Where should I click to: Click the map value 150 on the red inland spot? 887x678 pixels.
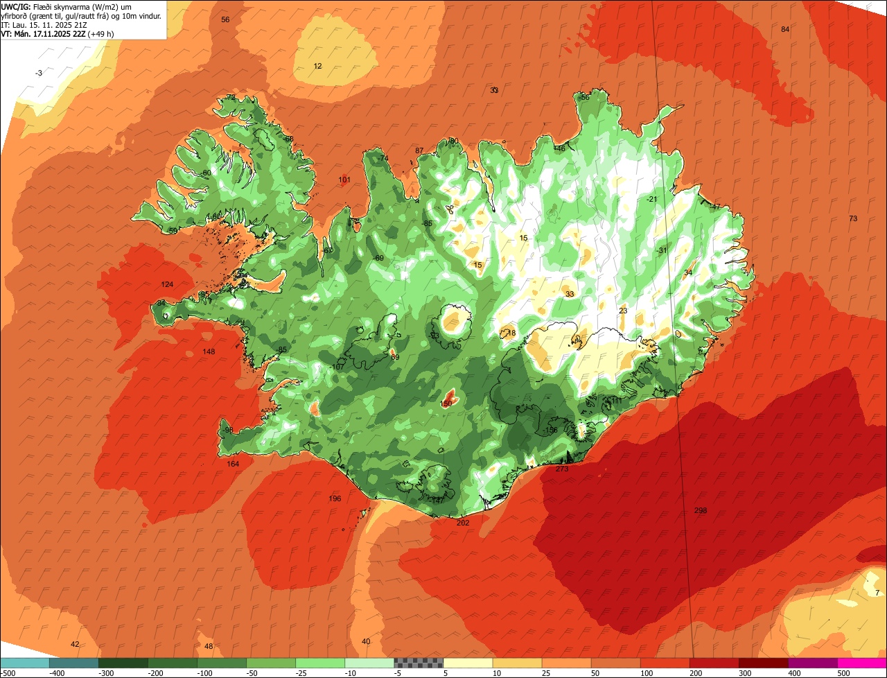(x=446, y=403)
